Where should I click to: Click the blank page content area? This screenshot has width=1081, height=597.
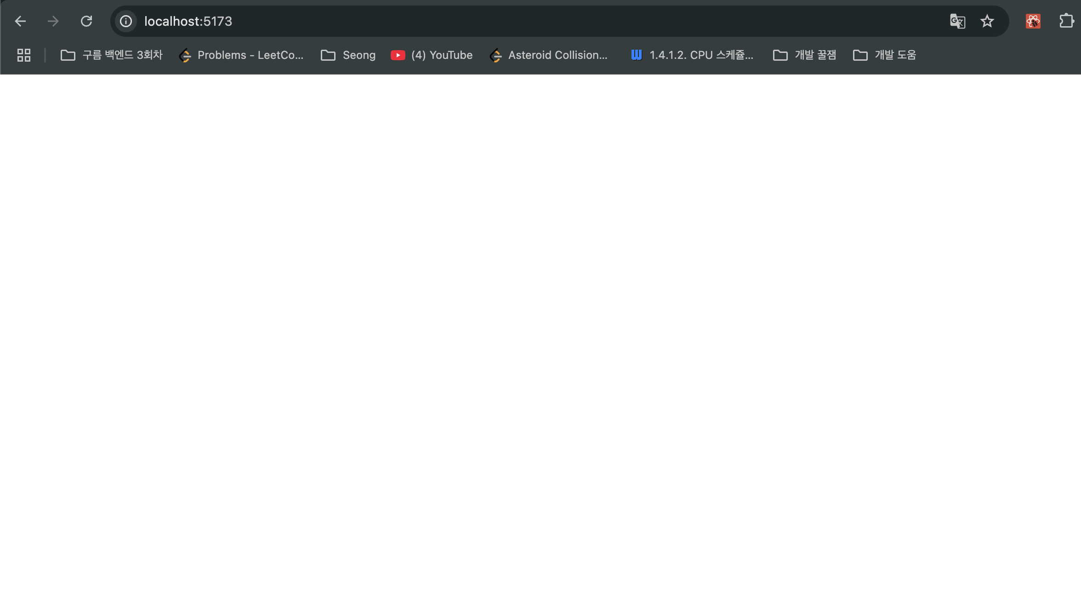pos(540,322)
